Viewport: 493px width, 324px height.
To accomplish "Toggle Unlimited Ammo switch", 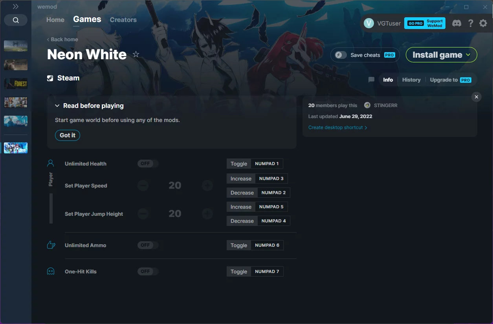I will point(148,245).
